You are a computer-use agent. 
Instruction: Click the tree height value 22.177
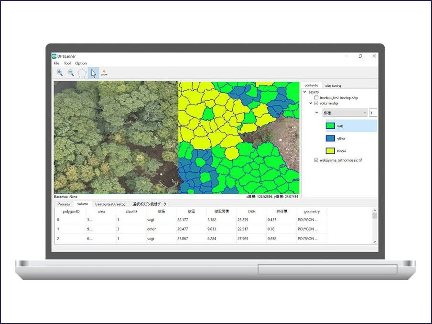click(x=183, y=220)
